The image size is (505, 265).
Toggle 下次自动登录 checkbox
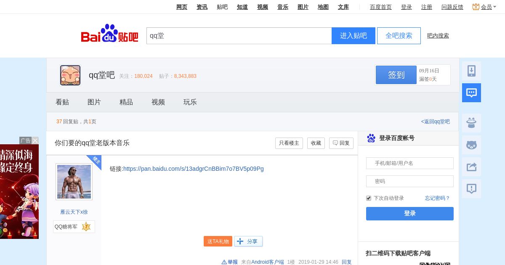369,198
